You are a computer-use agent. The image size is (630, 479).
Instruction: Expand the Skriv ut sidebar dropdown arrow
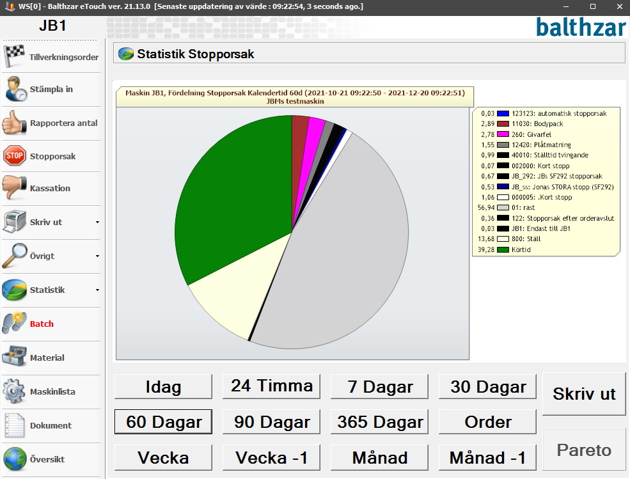97,222
